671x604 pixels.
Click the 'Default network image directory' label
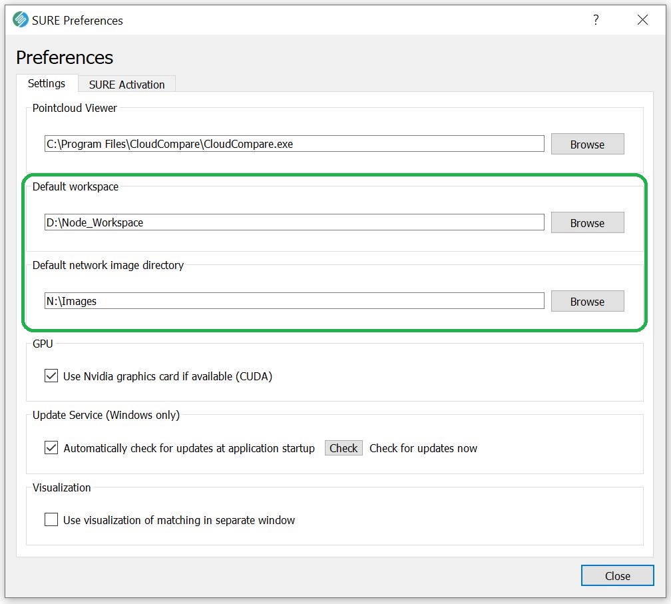point(108,266)
